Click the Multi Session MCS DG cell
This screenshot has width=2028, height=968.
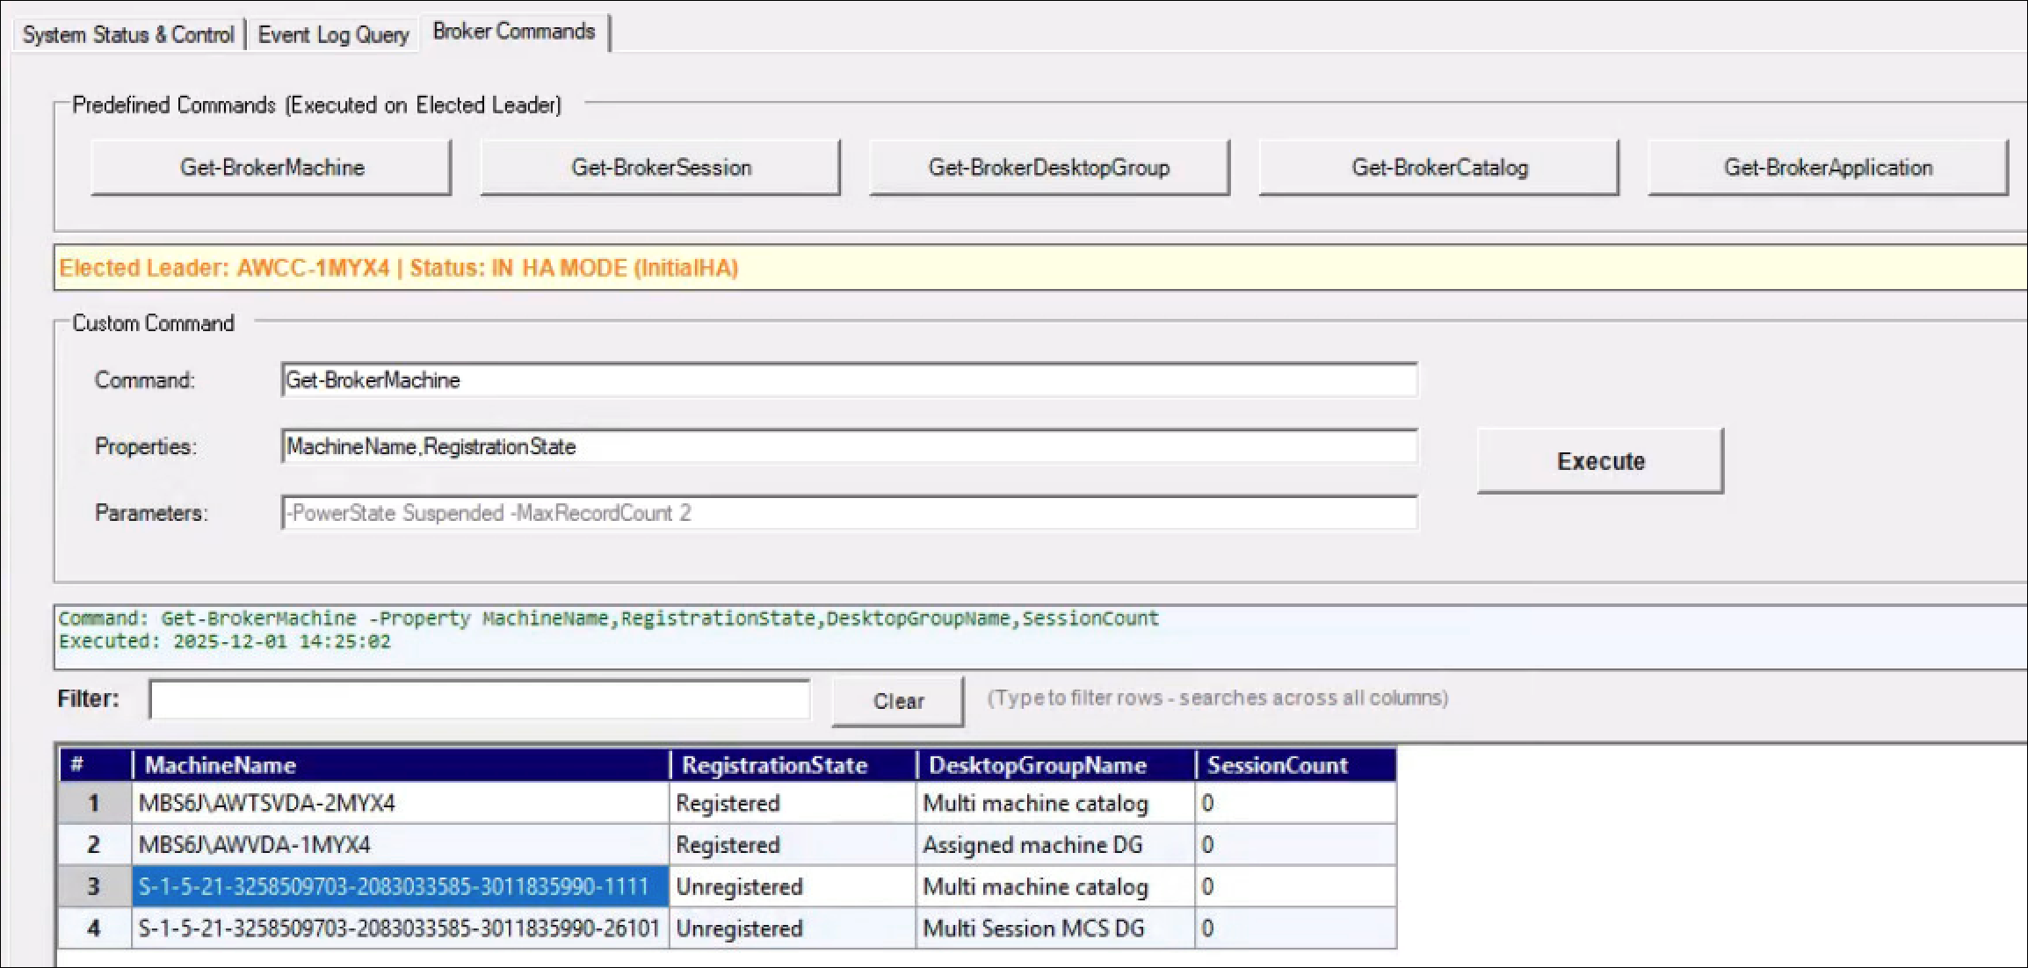pyautogui.click(x=1055, y=928)
